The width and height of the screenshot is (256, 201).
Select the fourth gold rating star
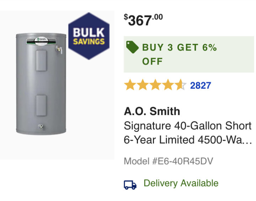pos(168,85)
